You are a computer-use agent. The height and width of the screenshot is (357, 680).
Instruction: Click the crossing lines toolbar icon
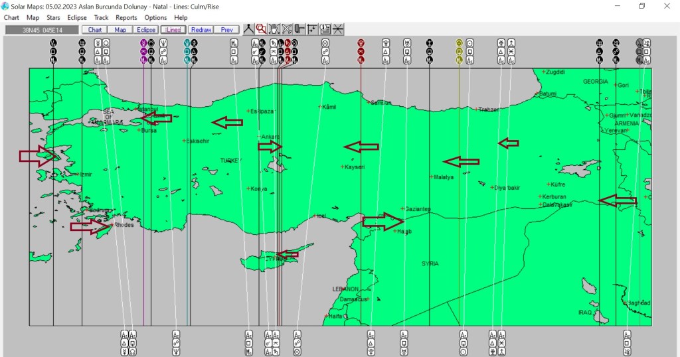click(x=338, y=29)
